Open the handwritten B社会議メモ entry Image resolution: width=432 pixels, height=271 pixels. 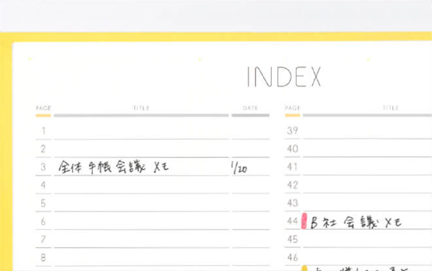pyautogui.click(x=356, y=222)
